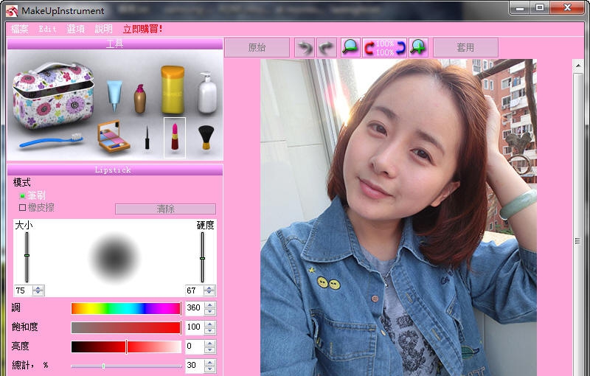Increase the brush size 大小 stepper
This screenshot has height=376, width=590.
pos(39,288)
